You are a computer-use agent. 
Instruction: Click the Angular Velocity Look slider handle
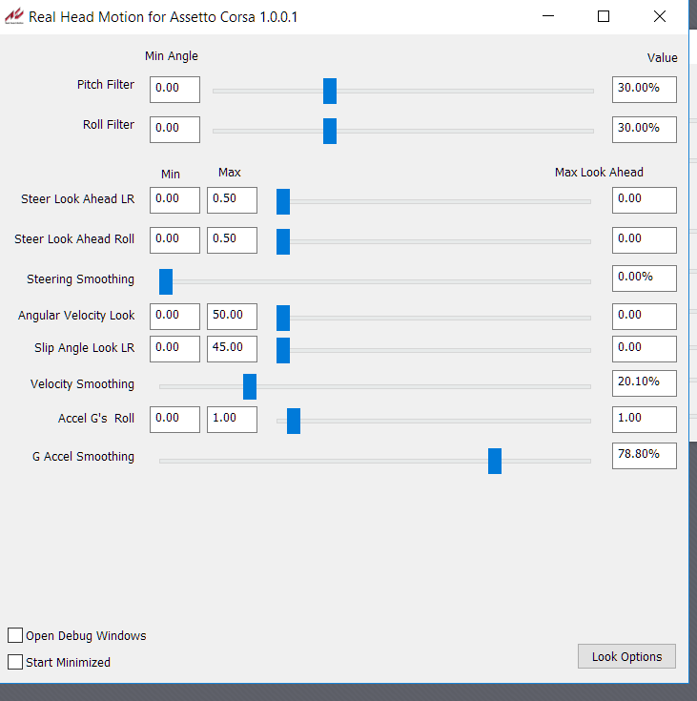coord(283,318)
